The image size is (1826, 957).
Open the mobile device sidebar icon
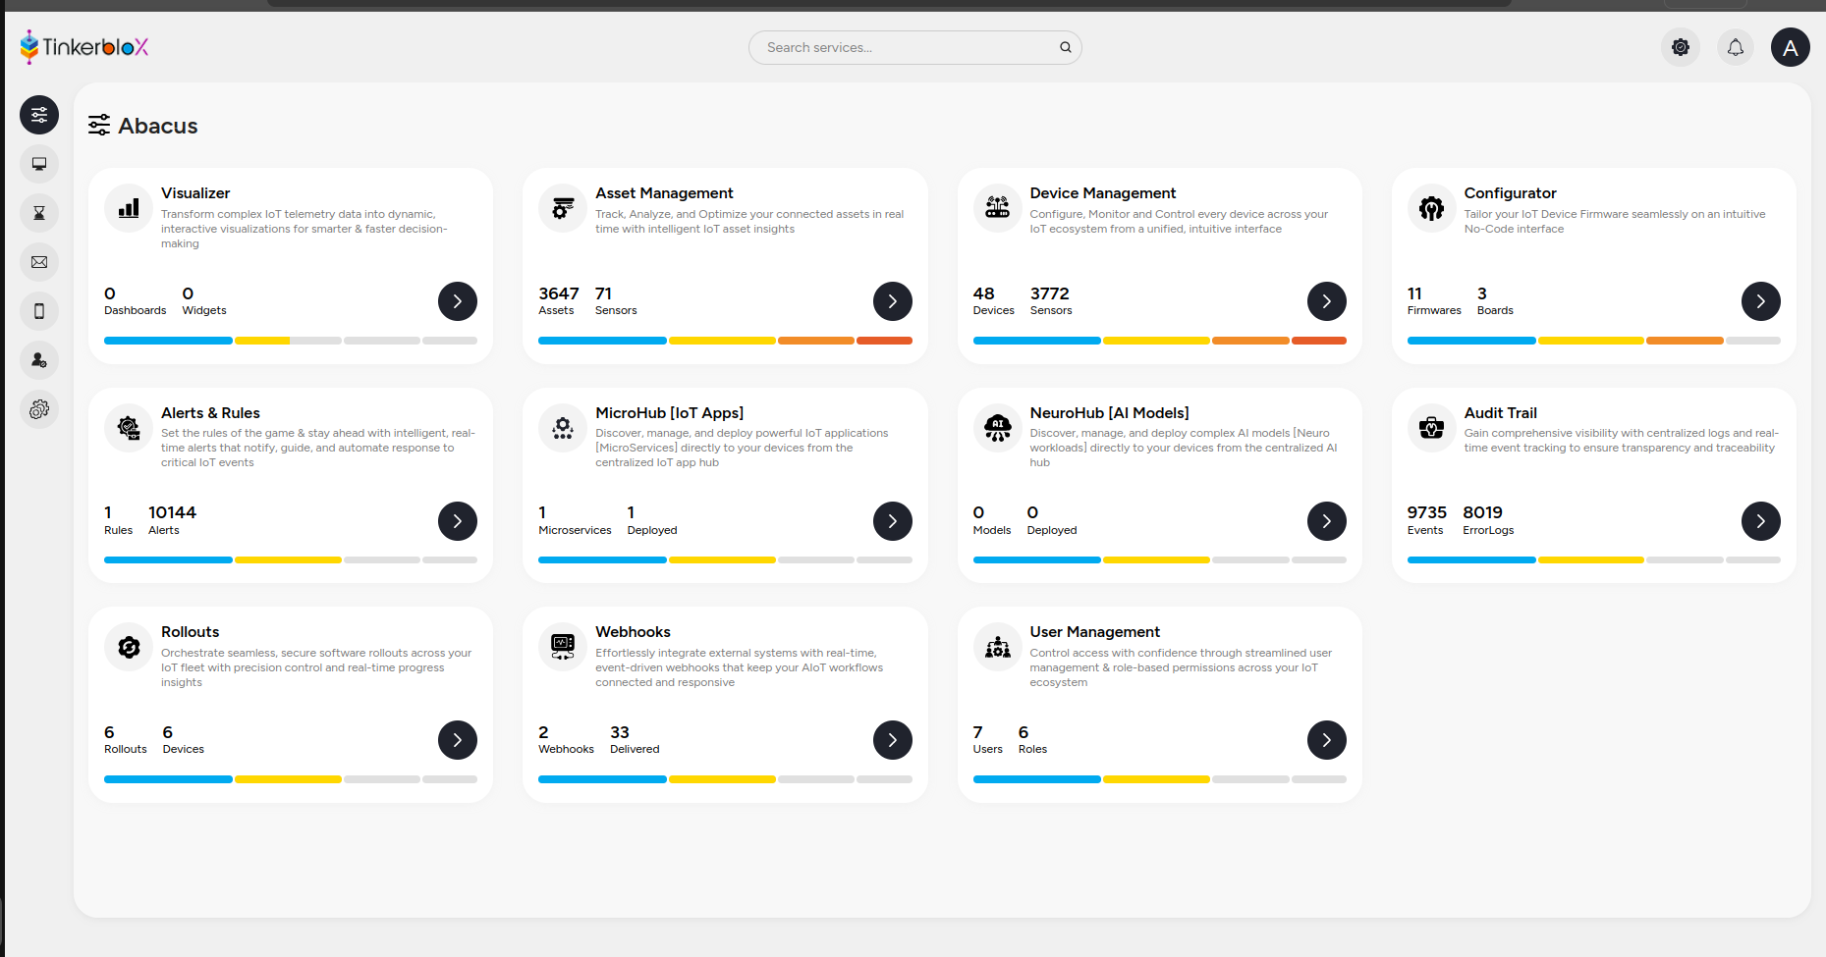pyautogui.click(x=39, y=311)
